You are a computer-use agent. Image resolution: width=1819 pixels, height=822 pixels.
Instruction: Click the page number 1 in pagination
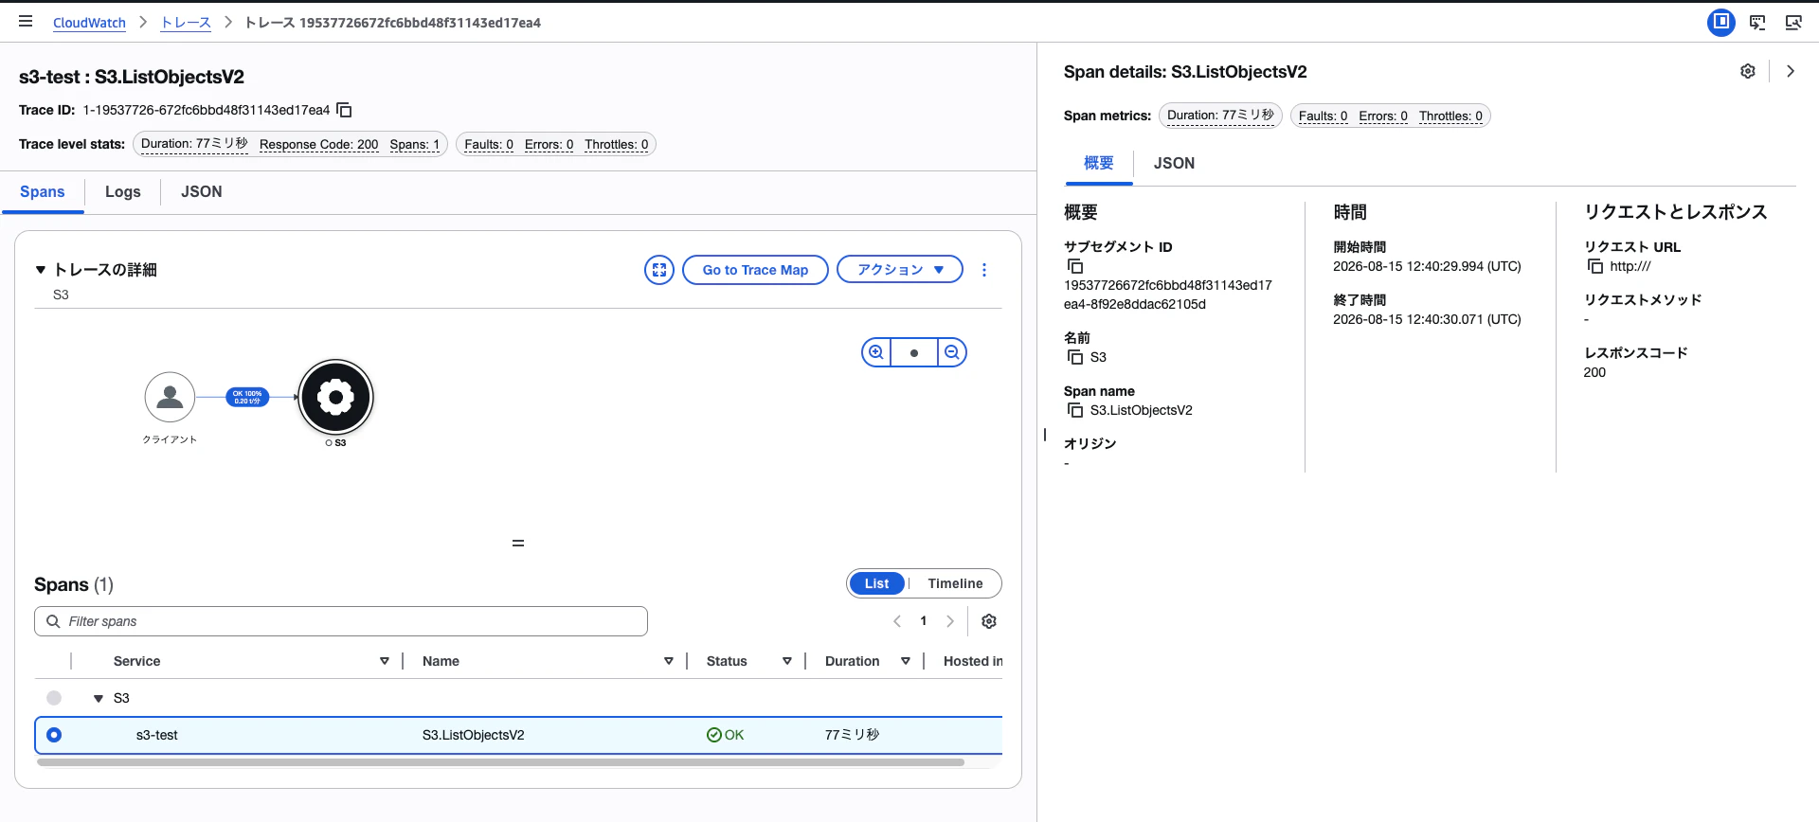click(924, 621)
